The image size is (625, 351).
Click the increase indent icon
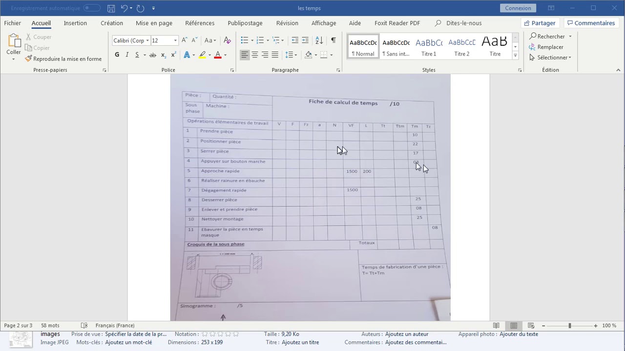(305, 40)
